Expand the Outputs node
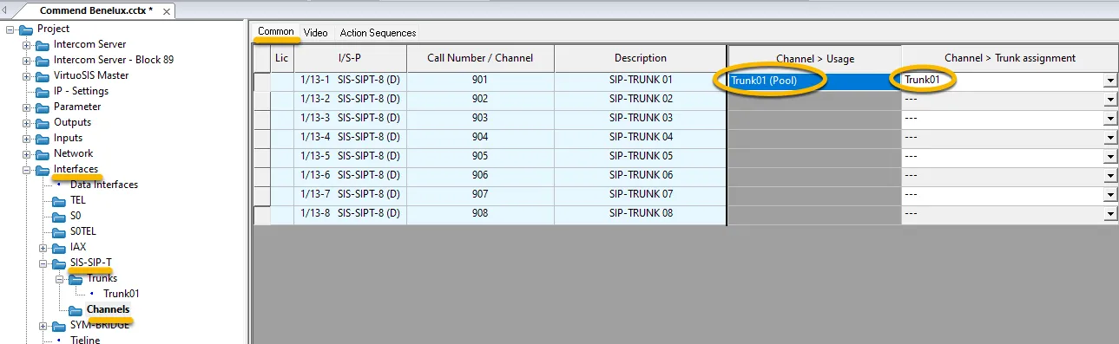This screenshot has height=344, width=1119. (26, 123)
